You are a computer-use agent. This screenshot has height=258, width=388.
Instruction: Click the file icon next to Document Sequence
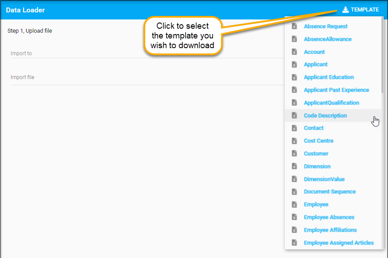tap(294, 192)
